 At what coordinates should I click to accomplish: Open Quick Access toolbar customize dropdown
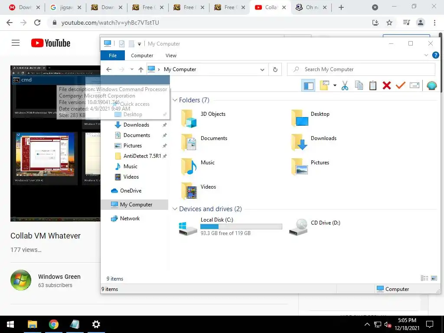139,44
